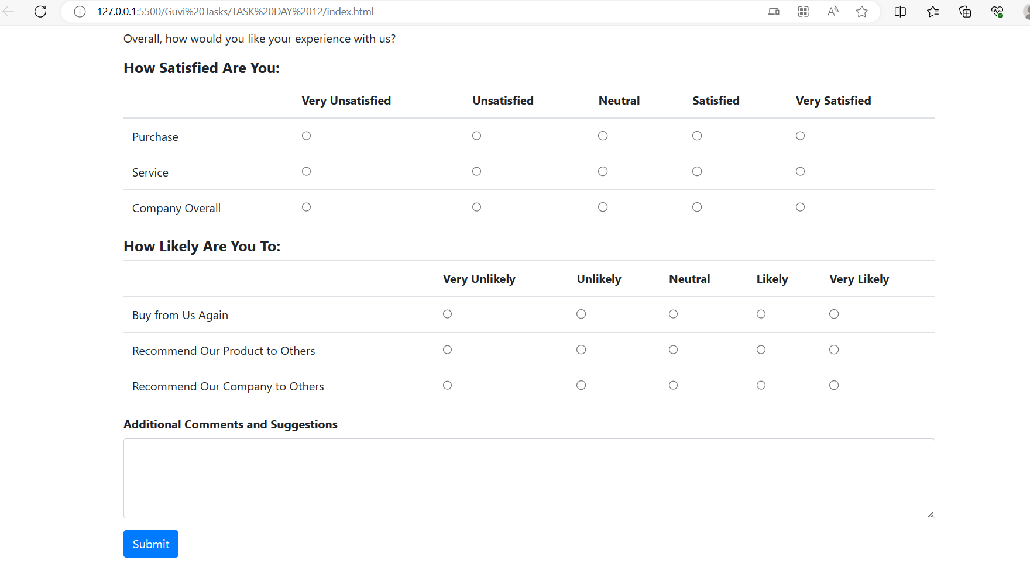The image size is (1030, 564).
Task: Open the Split screen icon
Action: tap(899, 11)
